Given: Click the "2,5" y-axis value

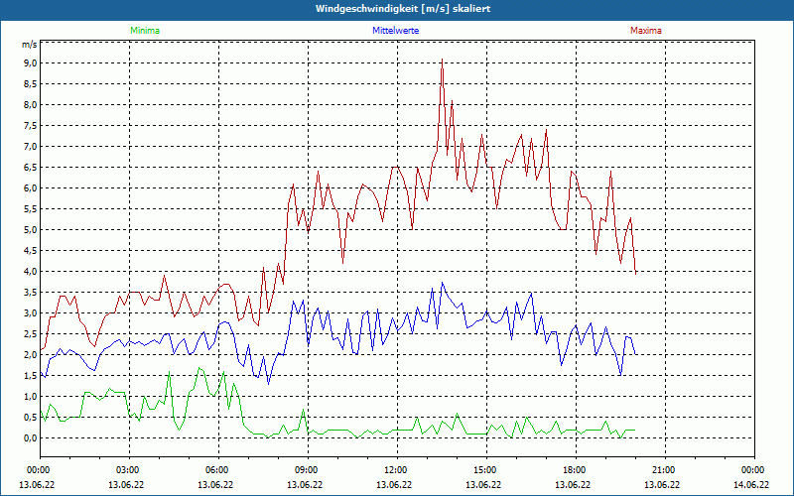Looking at the screenshot, I should click(x=31, y=334).
